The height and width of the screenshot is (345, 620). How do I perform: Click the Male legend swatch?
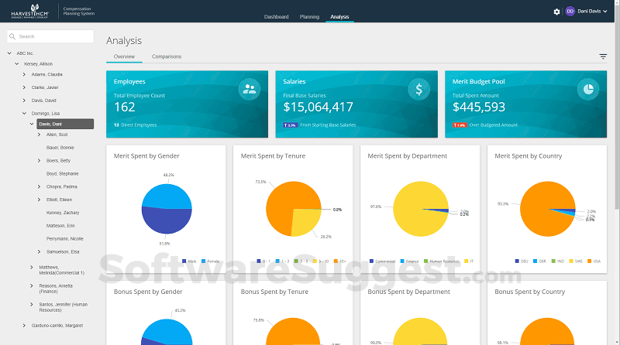click(184, 261)
